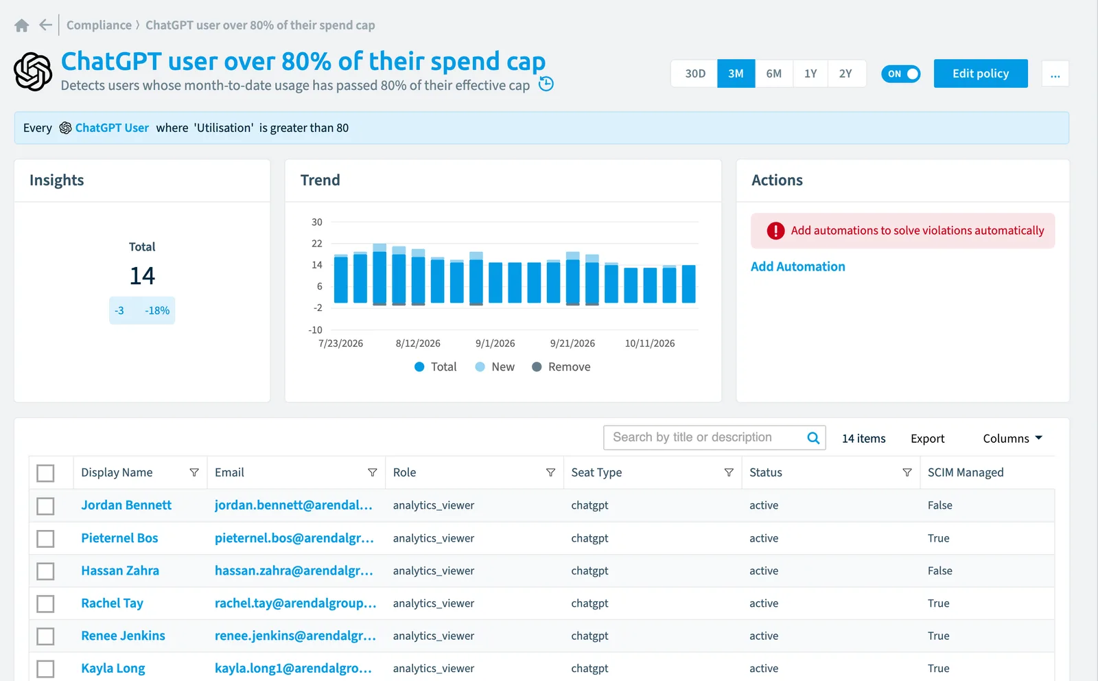Screen dimensions: 1098x681
Task: Go to the home page icon
Action: [22, 25]
